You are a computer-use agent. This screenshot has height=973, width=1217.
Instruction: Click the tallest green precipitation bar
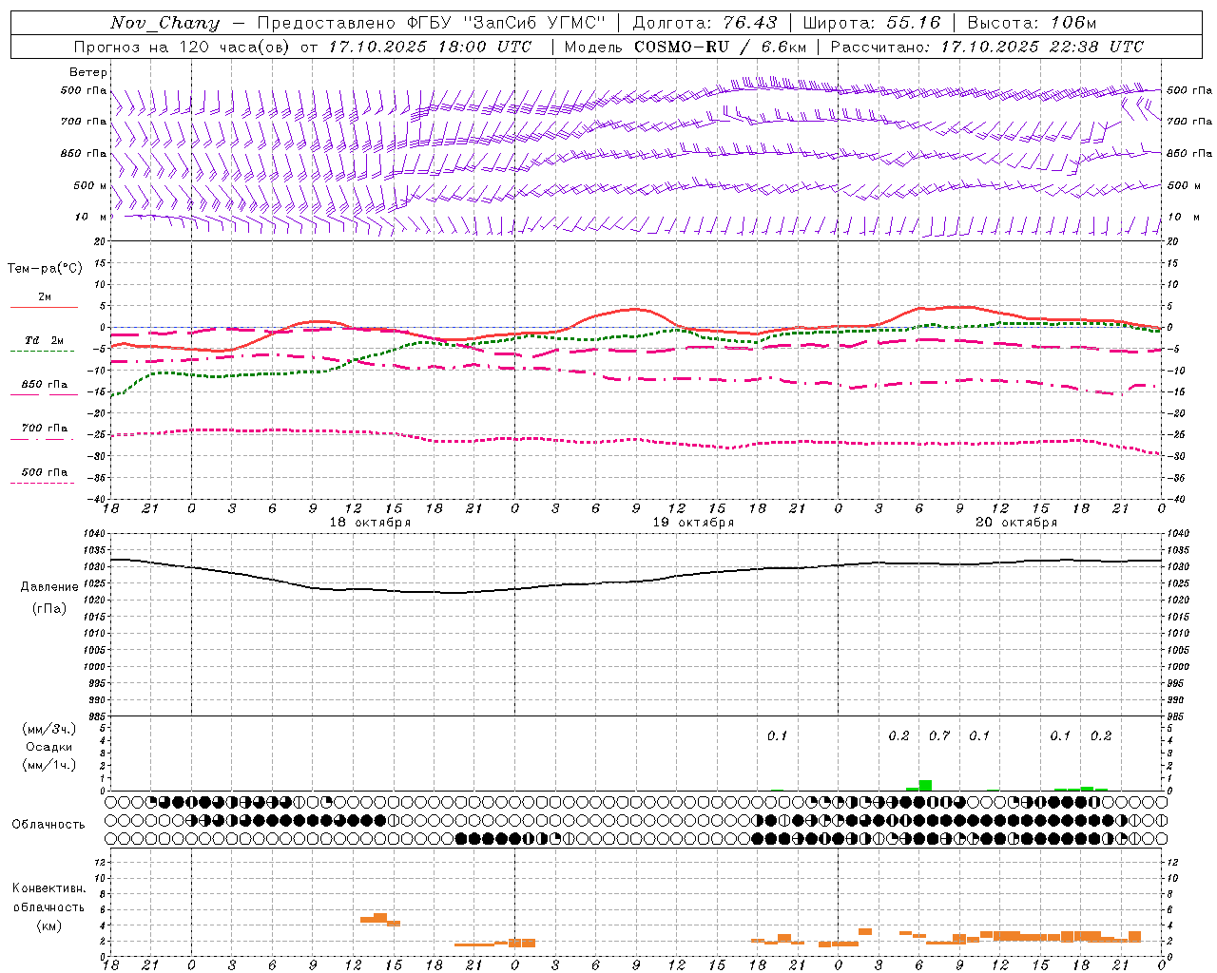pos(925,785)
